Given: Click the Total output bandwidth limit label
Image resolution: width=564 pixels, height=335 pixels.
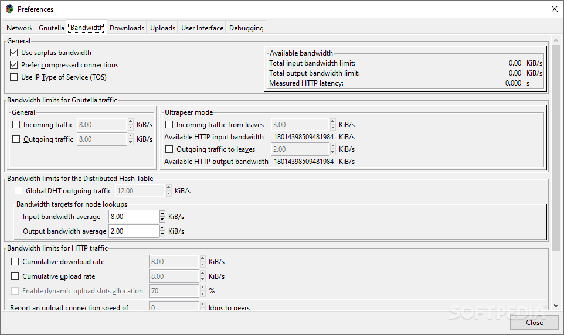Looking at the screenshot, I should (x=314, y=73).
